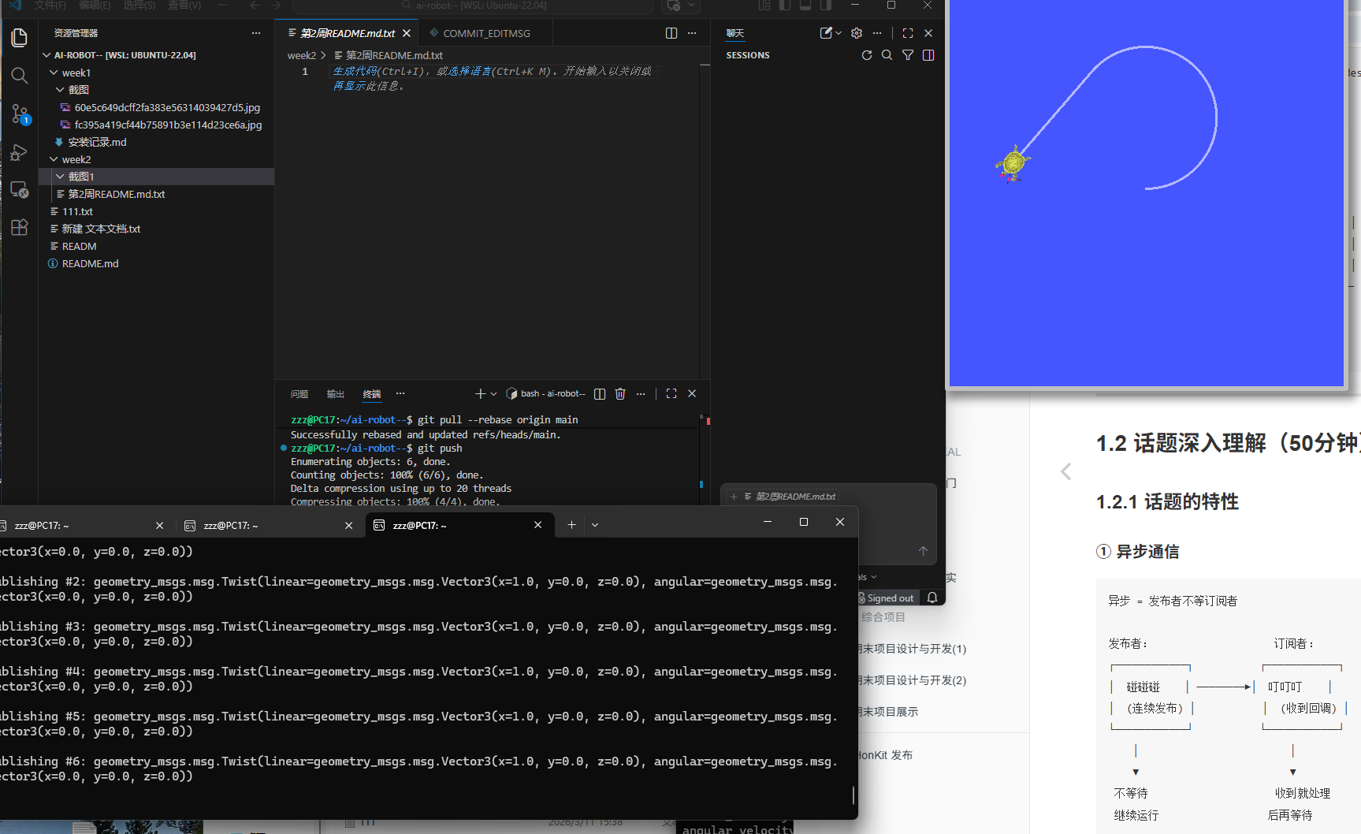Open chat settings gear
Screen dimensions: 1361x834
tap(857, 33)
